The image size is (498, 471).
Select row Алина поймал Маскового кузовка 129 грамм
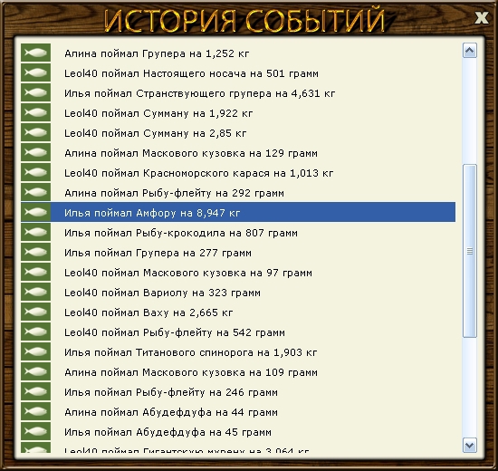point(238,152)
